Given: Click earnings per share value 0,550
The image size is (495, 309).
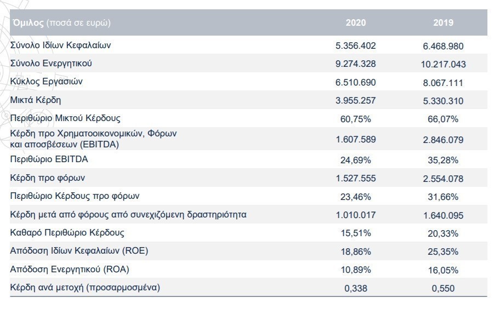Looking at the screenshot, I should (x=443, y=289).
